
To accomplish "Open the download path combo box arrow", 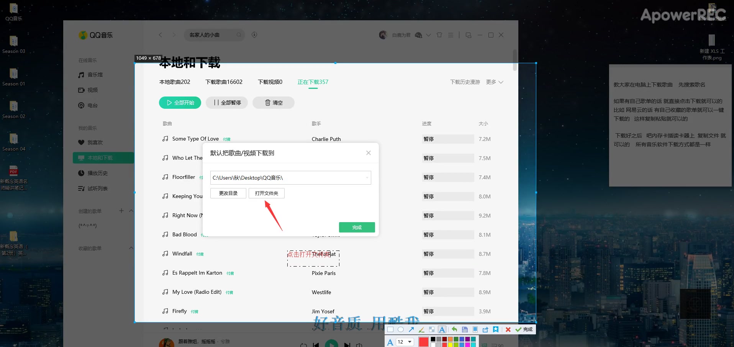I will click(x=367, y=178).
